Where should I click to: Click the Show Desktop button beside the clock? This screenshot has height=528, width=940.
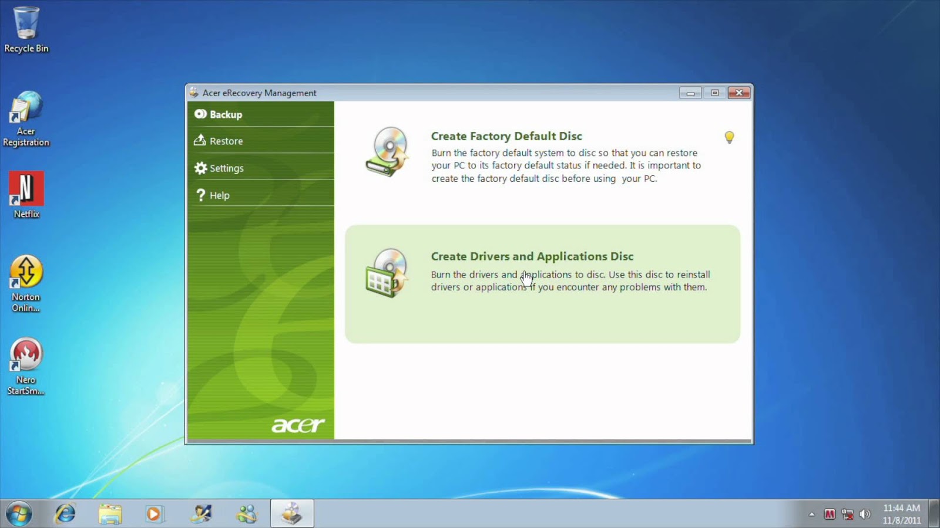pyautogui.click(x=934, y=514)
